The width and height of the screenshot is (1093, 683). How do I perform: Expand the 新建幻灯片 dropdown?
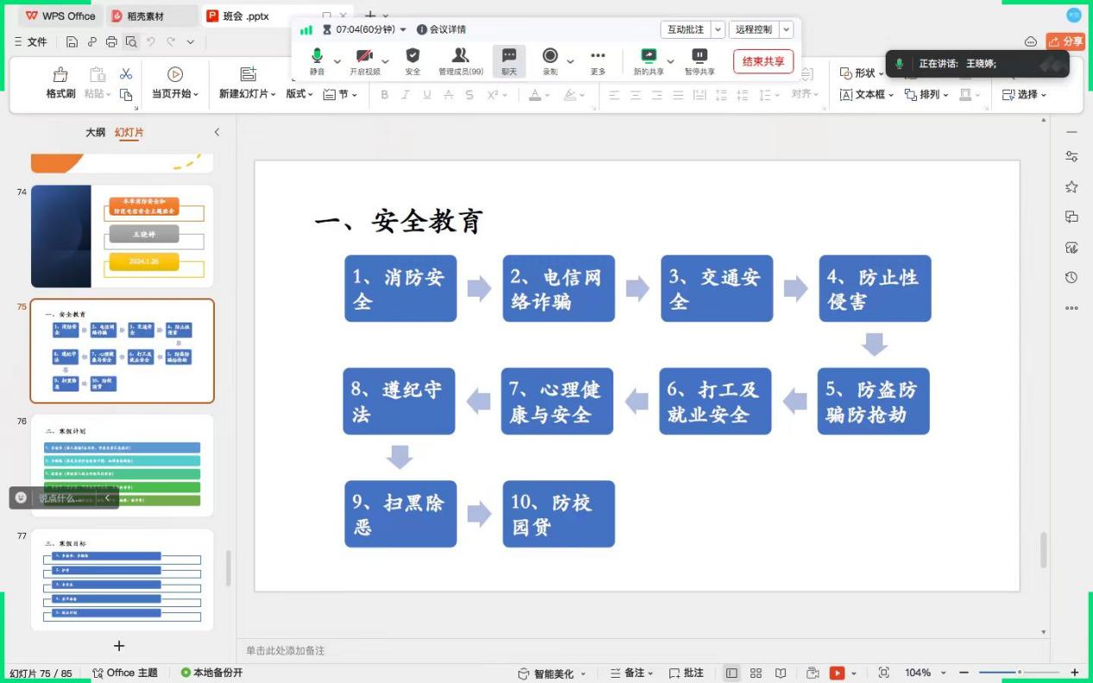(x=273, y=94)
